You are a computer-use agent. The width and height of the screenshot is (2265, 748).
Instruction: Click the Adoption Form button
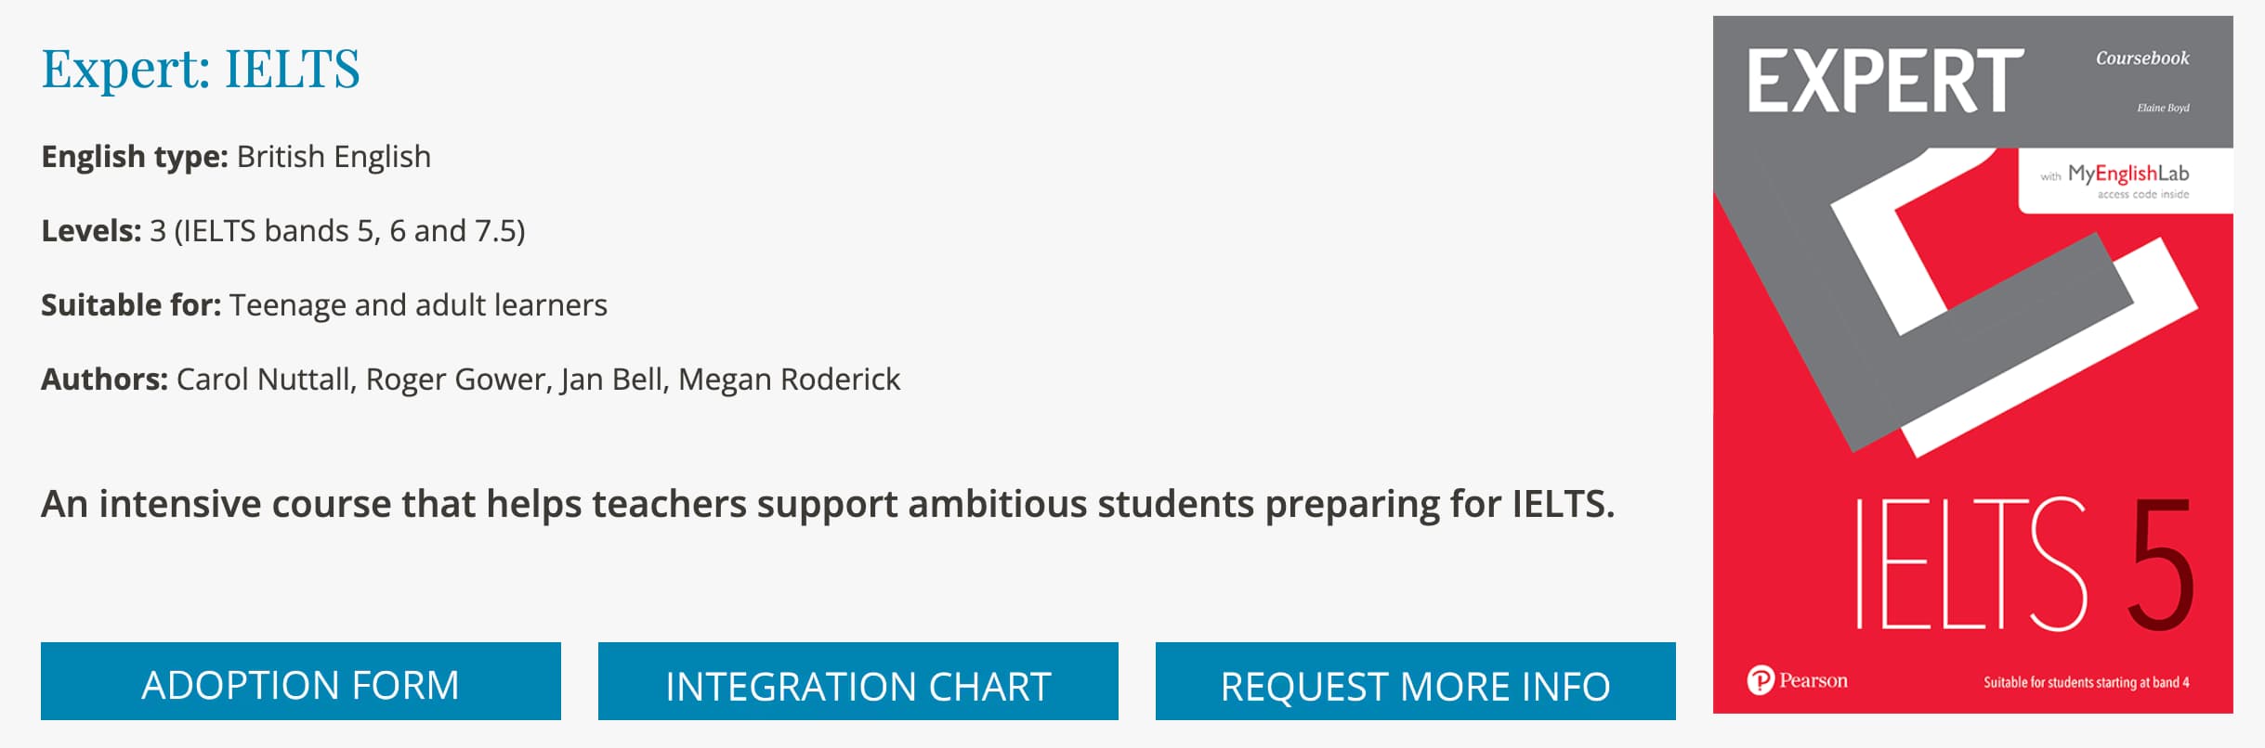click(300, 682)
